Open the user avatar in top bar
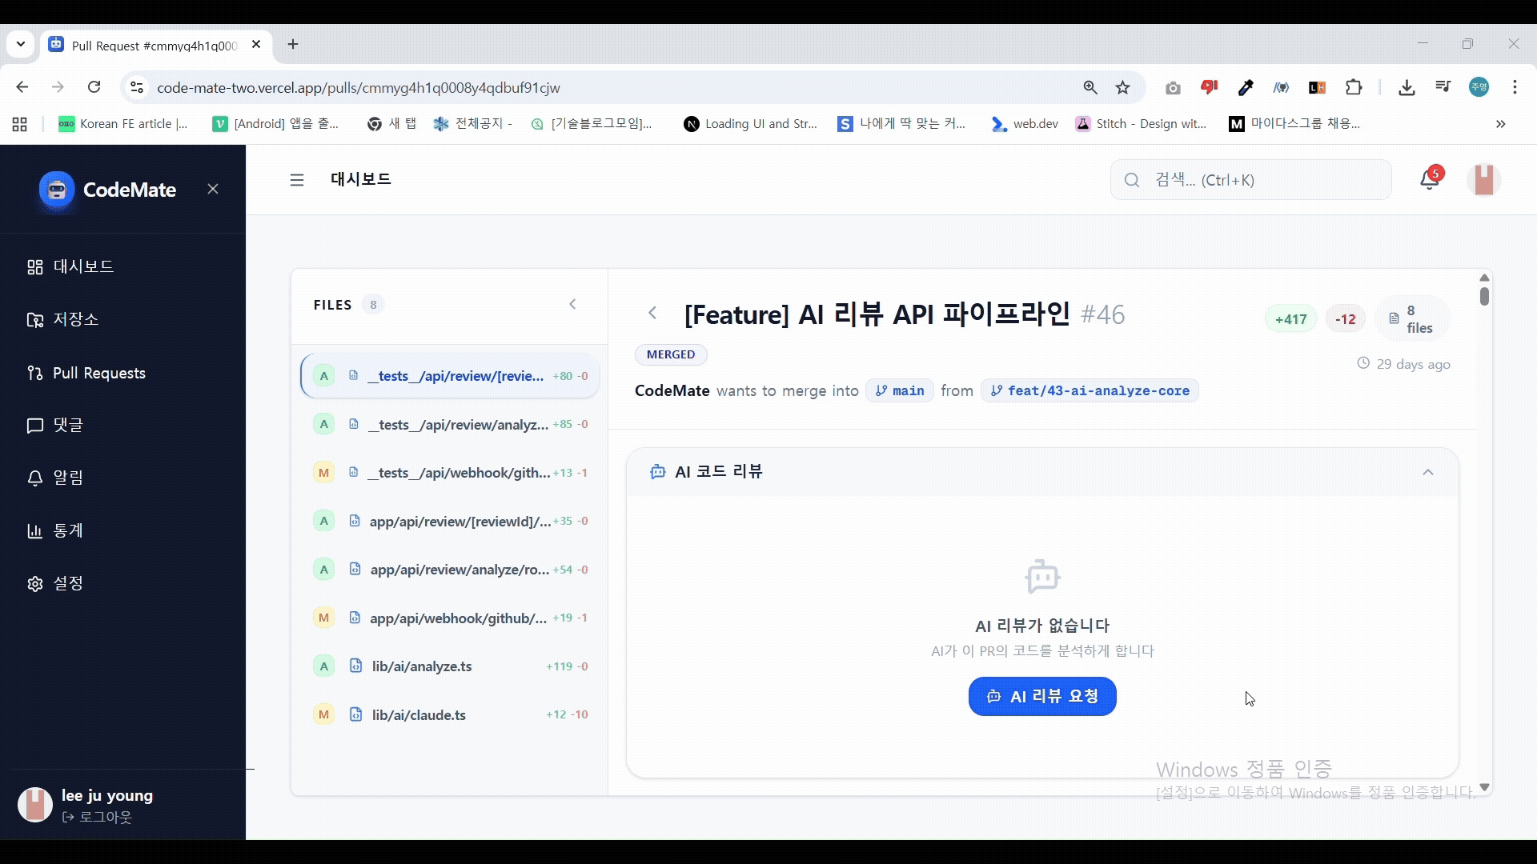Screen dimensions: 1537x864 [x=1484, y=179]
